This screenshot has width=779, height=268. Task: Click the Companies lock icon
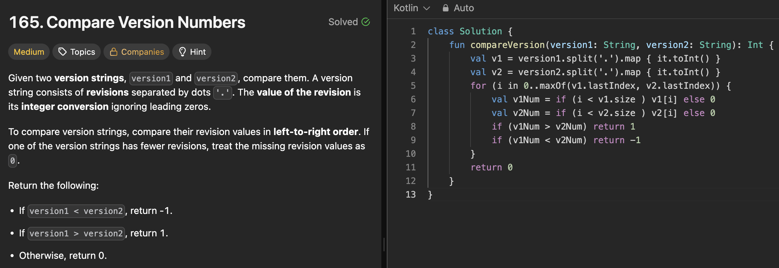(113, 52)
